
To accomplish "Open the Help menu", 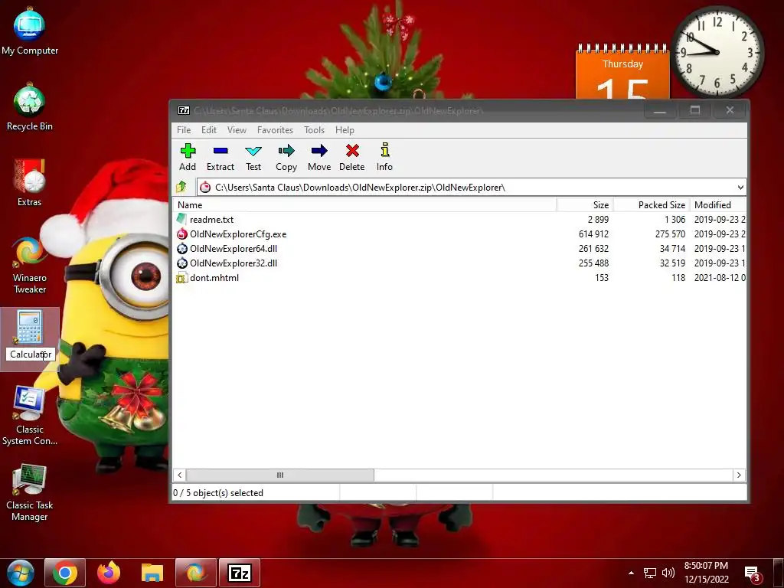I will (x=345, y=130).
